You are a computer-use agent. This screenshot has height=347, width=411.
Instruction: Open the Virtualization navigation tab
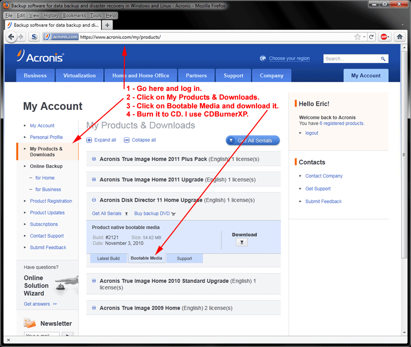(80, 75)
